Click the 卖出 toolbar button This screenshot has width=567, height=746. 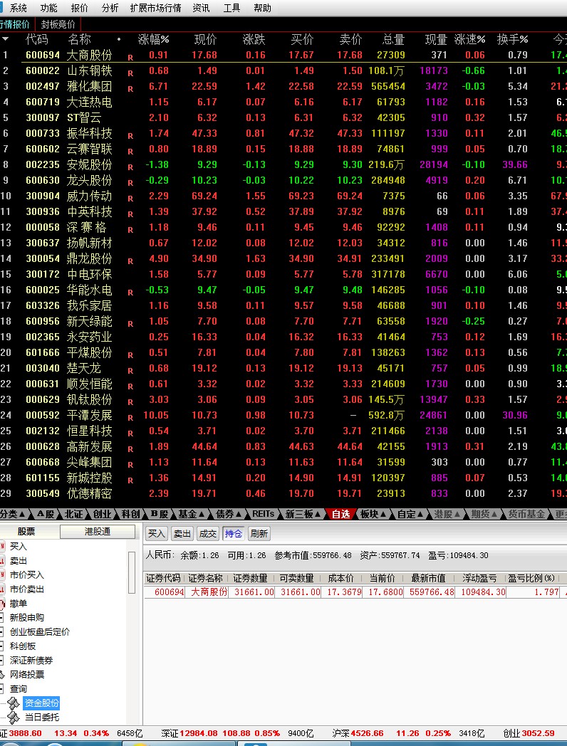[182, 533]
